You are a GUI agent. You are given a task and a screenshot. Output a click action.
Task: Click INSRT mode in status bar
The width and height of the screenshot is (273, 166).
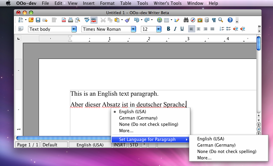pos(119,145)
